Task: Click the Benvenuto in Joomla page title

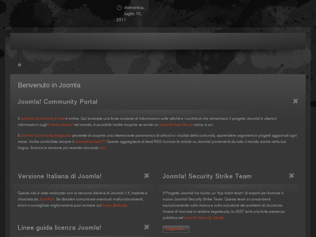Action: pyautogui.click(x=49, y=85)
